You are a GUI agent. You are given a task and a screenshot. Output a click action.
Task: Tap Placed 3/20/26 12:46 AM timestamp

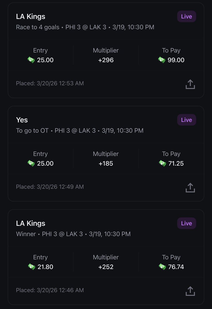[x=50, y=290]
